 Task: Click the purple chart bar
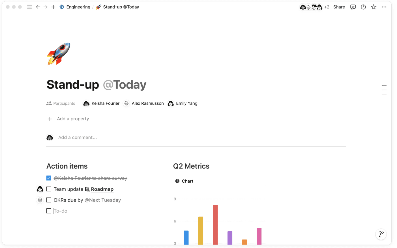(230, 238)
